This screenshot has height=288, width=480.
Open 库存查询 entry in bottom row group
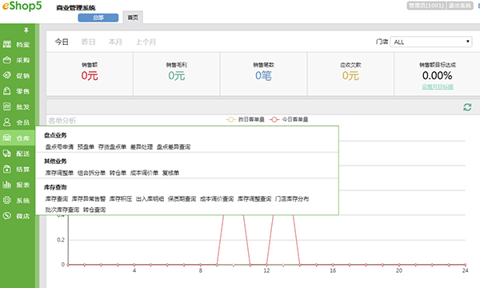tap(56, 199)
